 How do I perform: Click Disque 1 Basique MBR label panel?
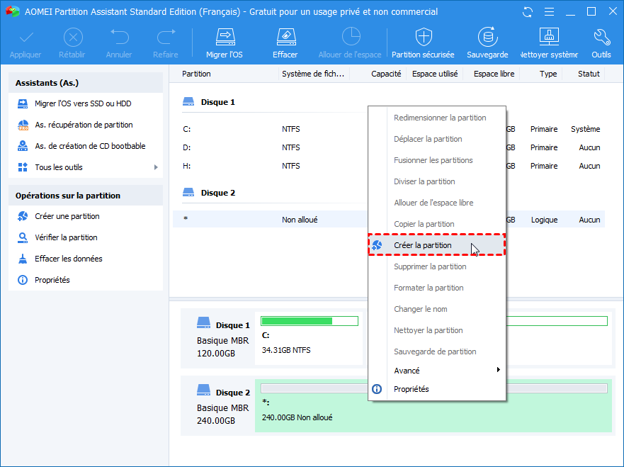tap(217, 338)
